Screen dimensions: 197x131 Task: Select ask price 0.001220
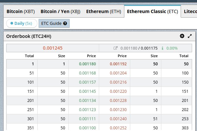click(x=118, y=91)
